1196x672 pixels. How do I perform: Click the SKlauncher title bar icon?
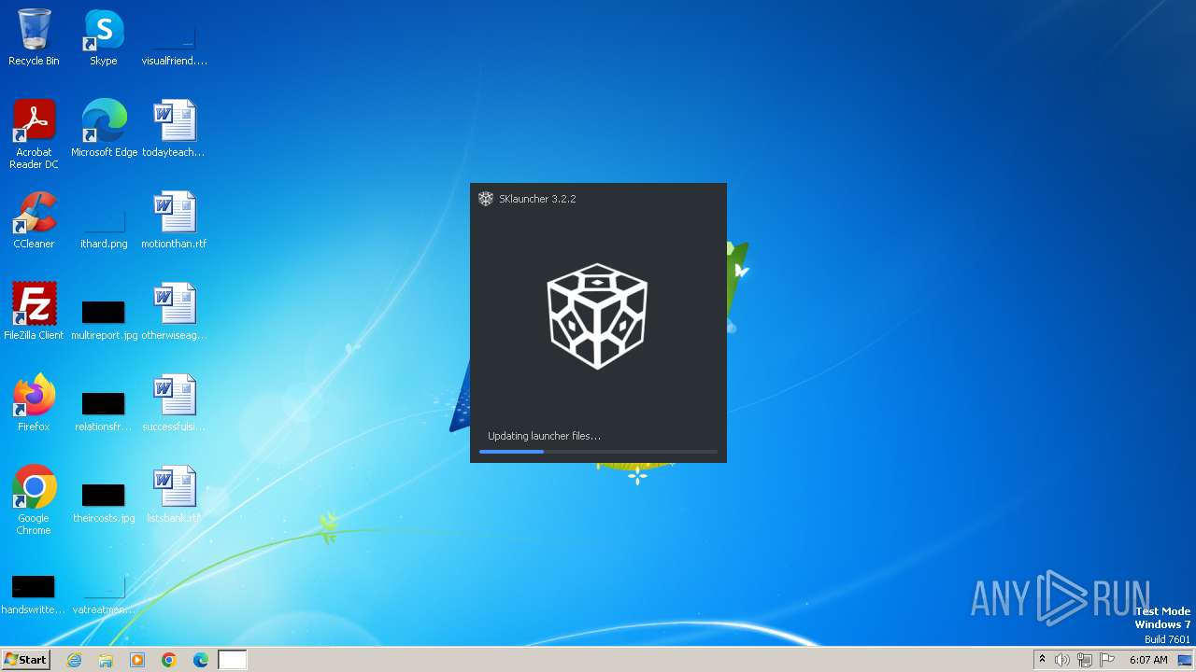point(486,199)
